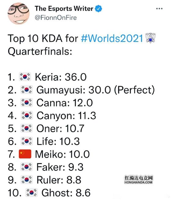Screen dimensions: 171x200
Task: Click the Korean flag beside Gumayusi
Action: [x=27, y=89]
